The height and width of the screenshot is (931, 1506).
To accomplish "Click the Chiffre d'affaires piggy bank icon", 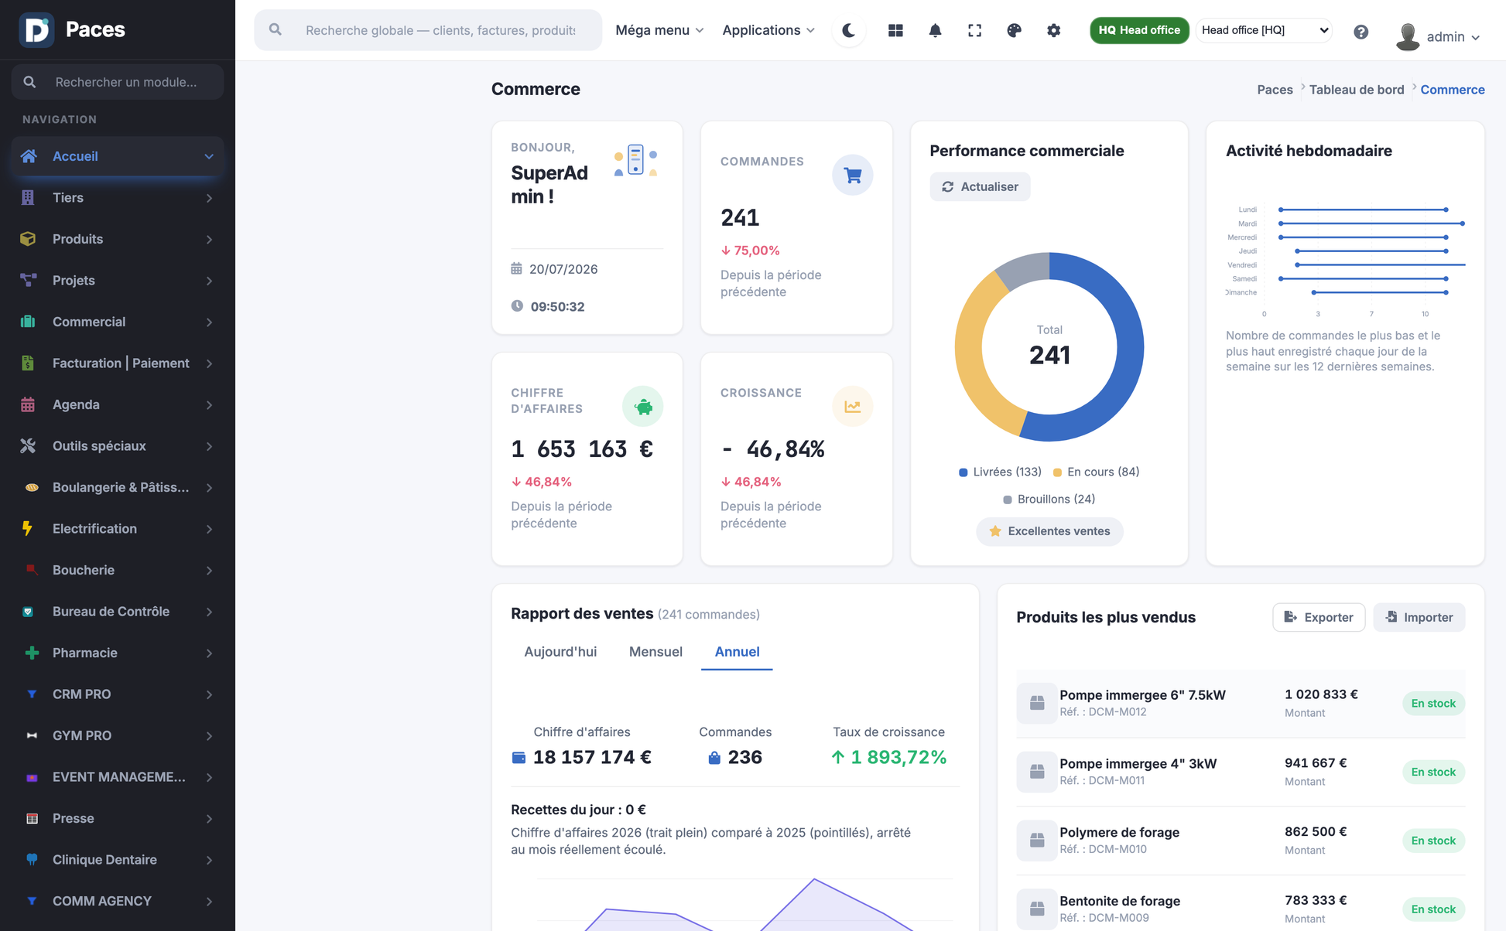I will click(642, 406).
